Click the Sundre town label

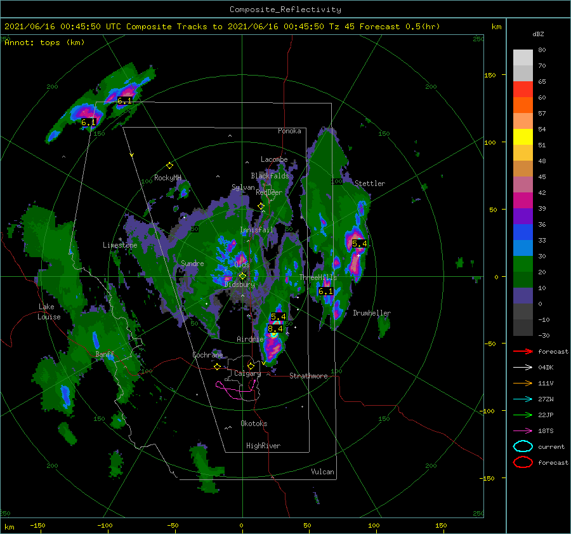point(192,263)
